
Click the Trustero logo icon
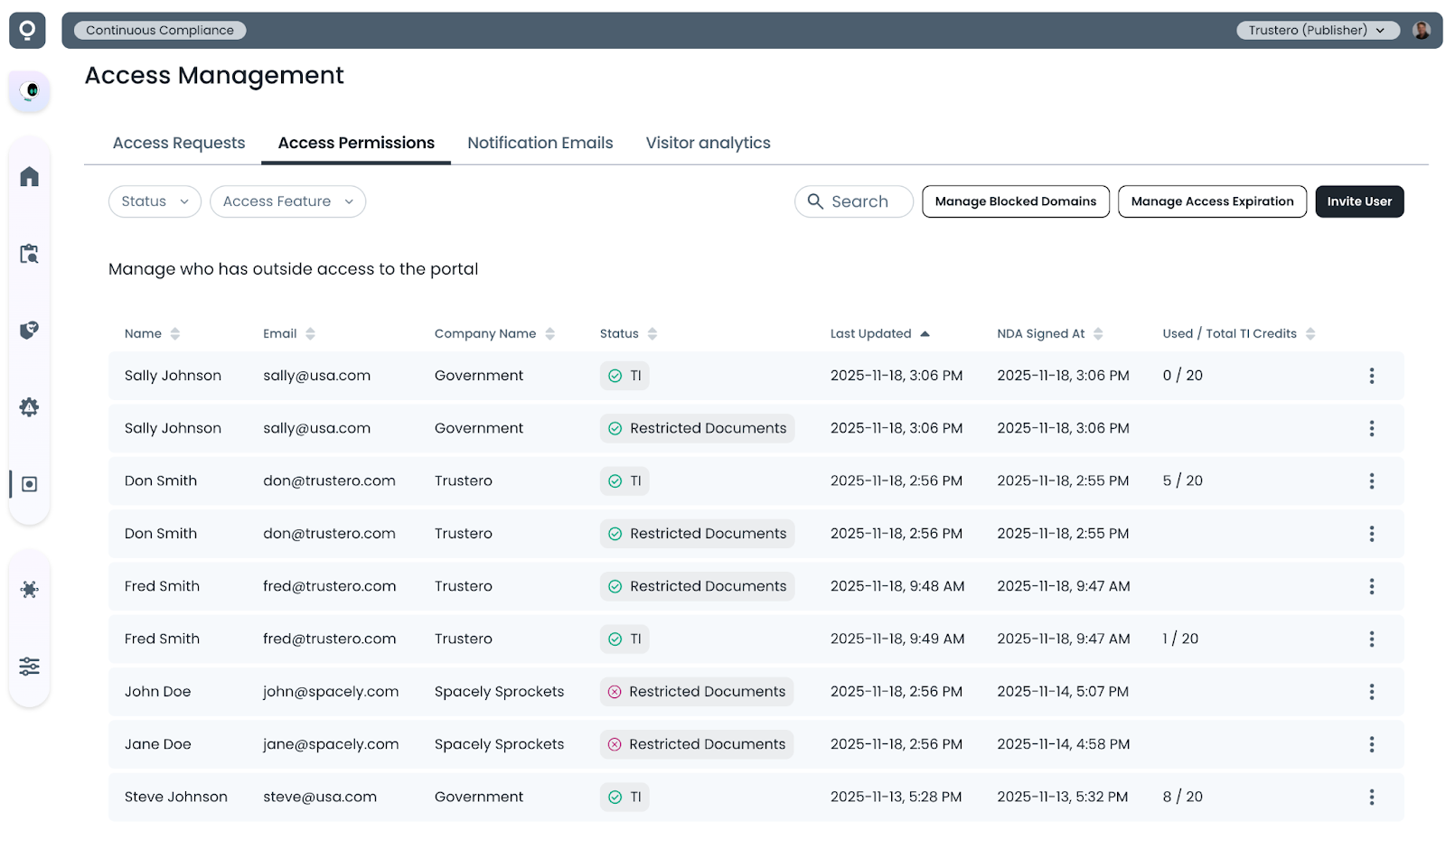click(x=27, y=31)
